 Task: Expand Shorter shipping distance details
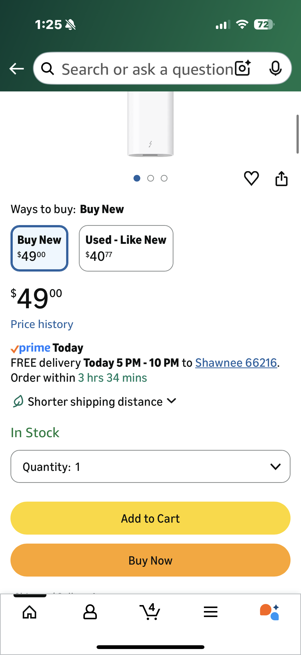click(95, 401)
